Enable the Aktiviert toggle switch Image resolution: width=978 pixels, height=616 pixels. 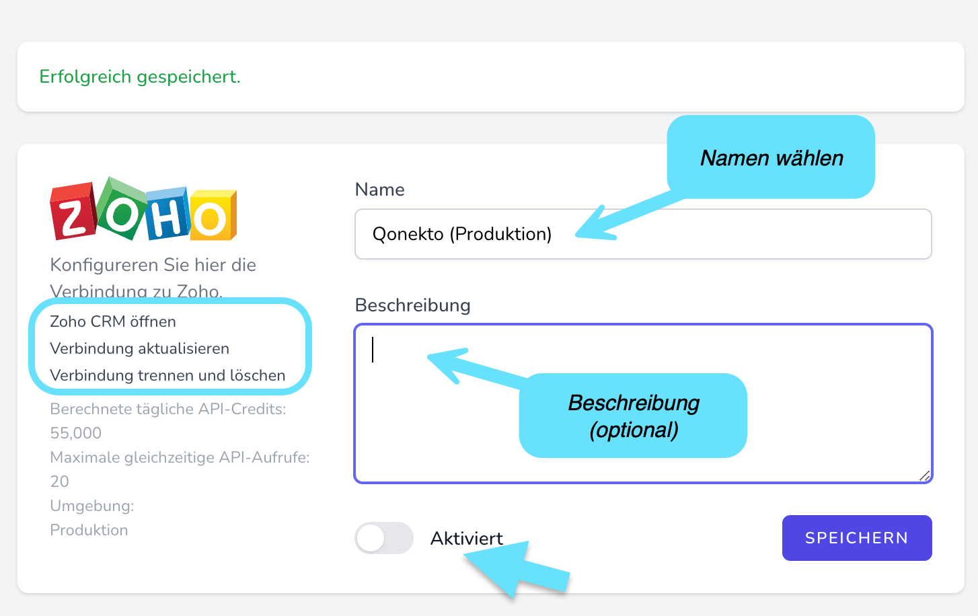tap(383, 538)
